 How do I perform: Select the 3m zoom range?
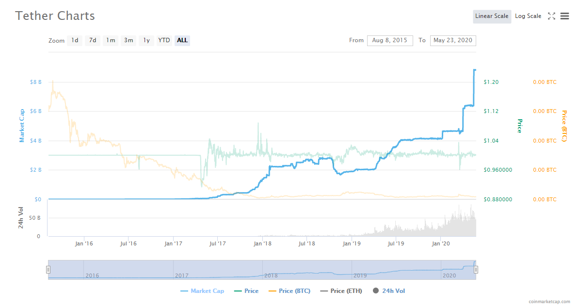[129, 40]
